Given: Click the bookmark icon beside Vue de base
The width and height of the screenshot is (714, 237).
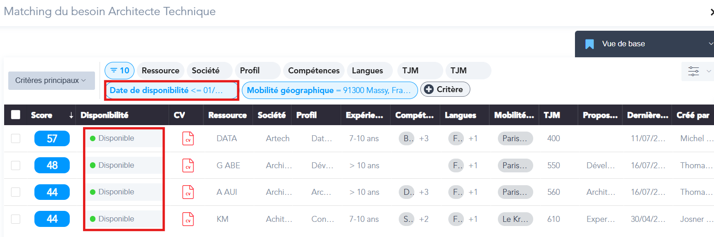Looking at the screenshot, I should (x=590, y=44).
